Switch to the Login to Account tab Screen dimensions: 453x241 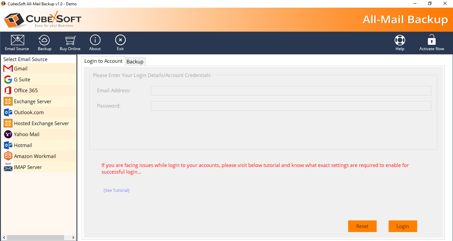click(x=103, y=61)
